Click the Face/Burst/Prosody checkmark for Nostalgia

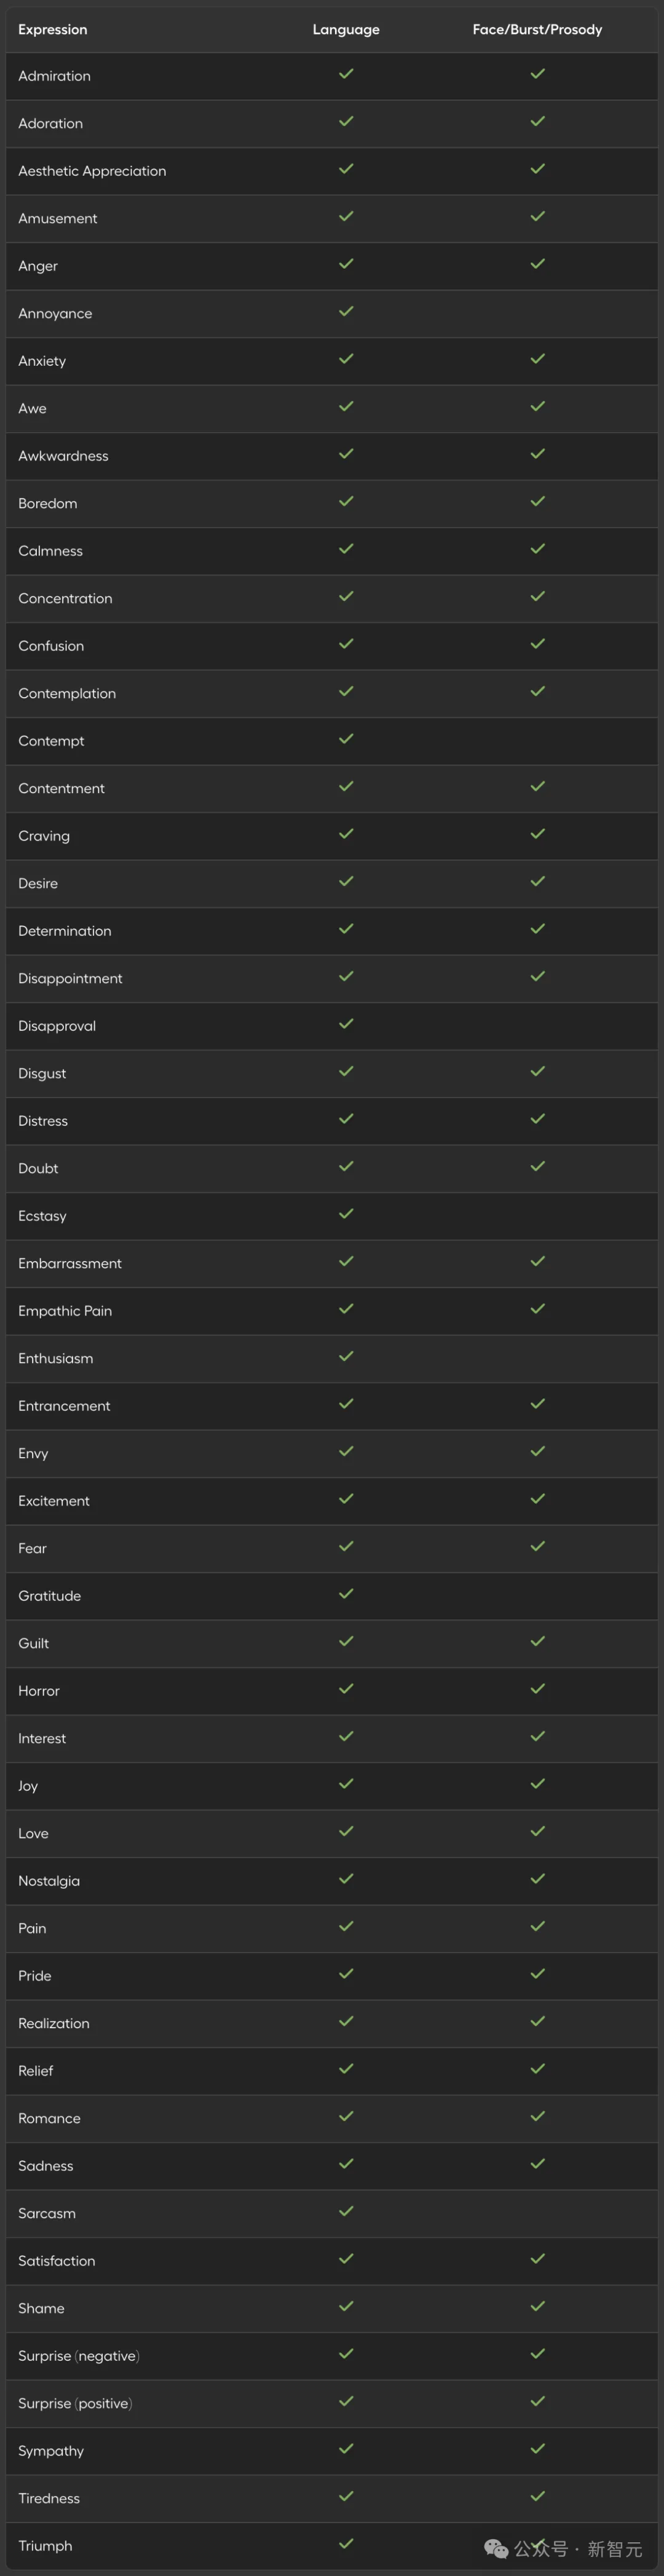click(x=537, y=1879)
